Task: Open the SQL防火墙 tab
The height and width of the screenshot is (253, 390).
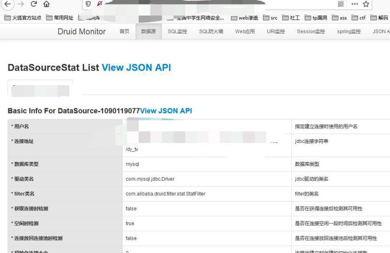Action: point(211,32)
